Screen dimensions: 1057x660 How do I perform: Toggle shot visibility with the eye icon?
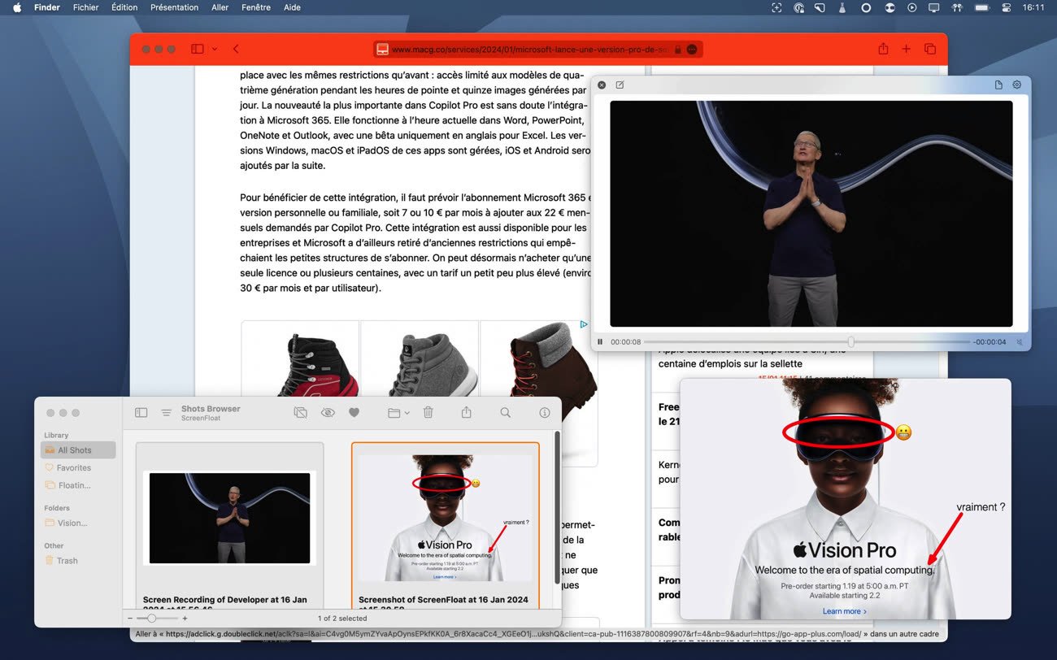pos(328,413)
